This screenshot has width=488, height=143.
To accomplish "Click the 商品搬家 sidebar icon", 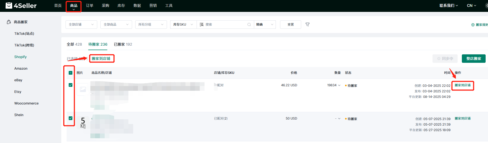I will (x=9, y=22).
